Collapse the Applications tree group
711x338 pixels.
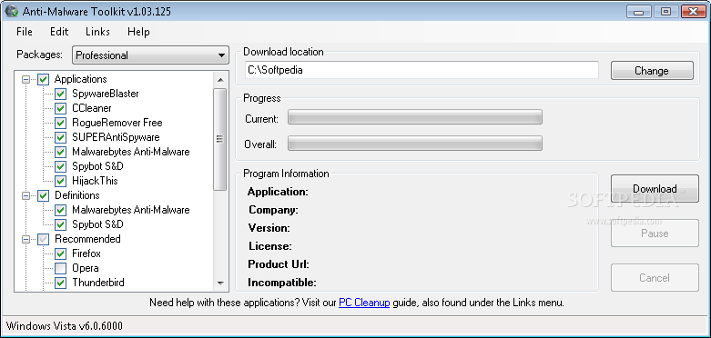(x=26, y=80)
